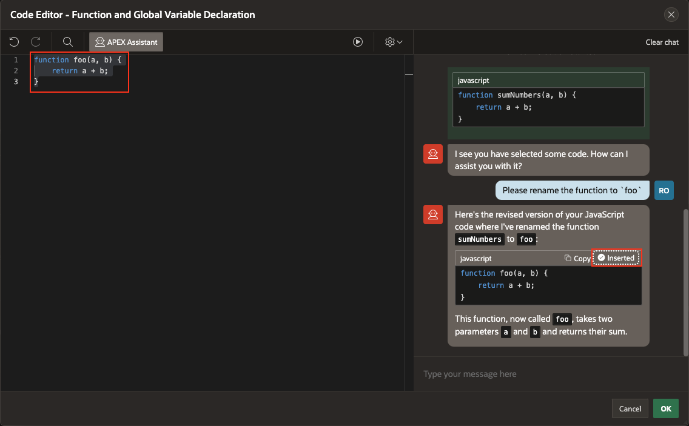Switch to the APEX Assistant tab
The image size is (689, 426).
pyautogui.click(x=126, y=41)
